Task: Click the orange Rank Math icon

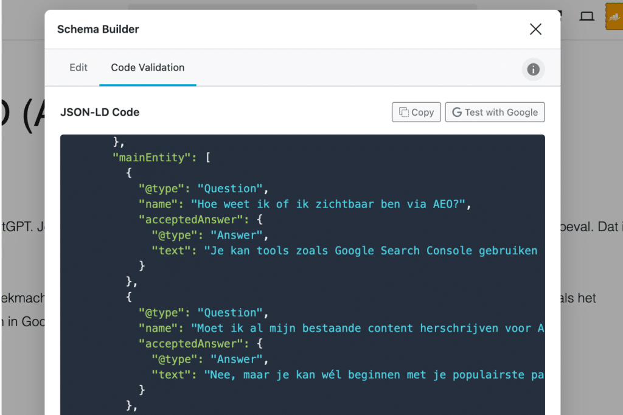Action: pyautogui.click(x=613, y=16)
